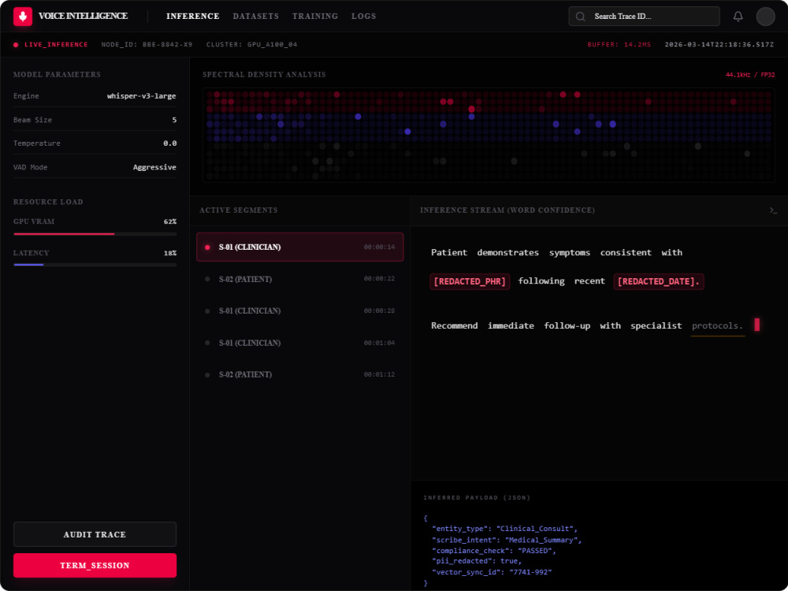Click the 2026-03-14 timestamp in the status bar
This screenshot has height=591, width=788.
[x=719, y=45]
